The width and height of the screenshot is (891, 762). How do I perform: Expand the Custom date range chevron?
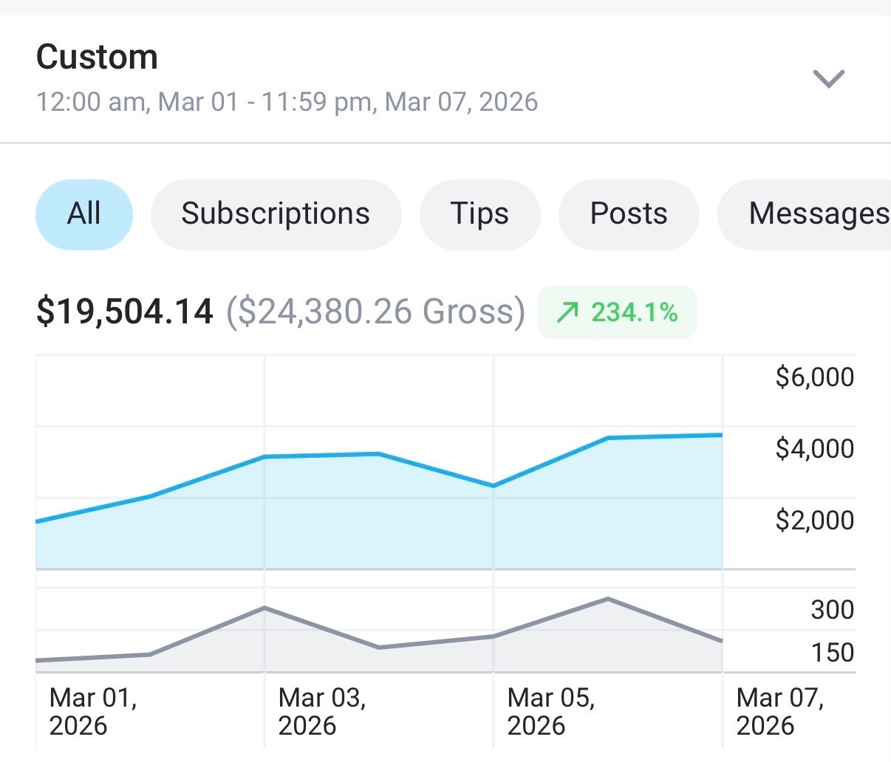[828, 78]
